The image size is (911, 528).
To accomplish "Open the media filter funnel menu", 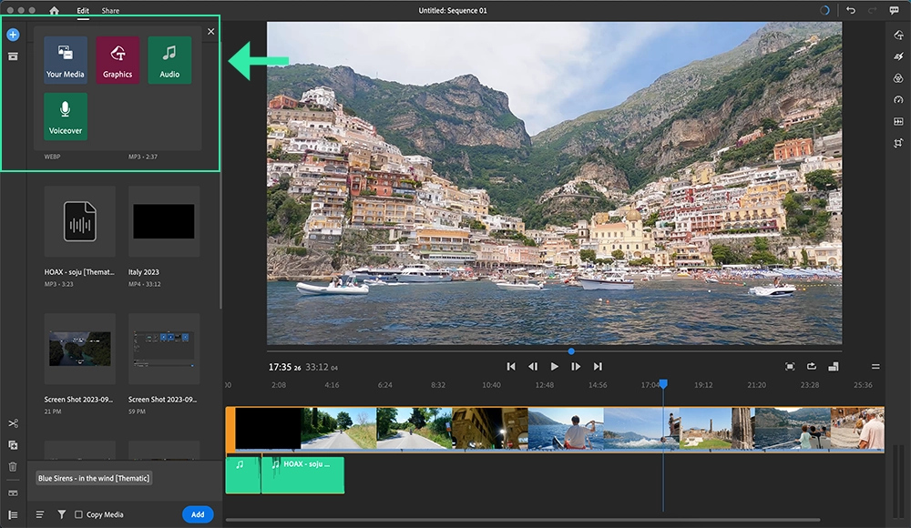I will click(62, 514).
